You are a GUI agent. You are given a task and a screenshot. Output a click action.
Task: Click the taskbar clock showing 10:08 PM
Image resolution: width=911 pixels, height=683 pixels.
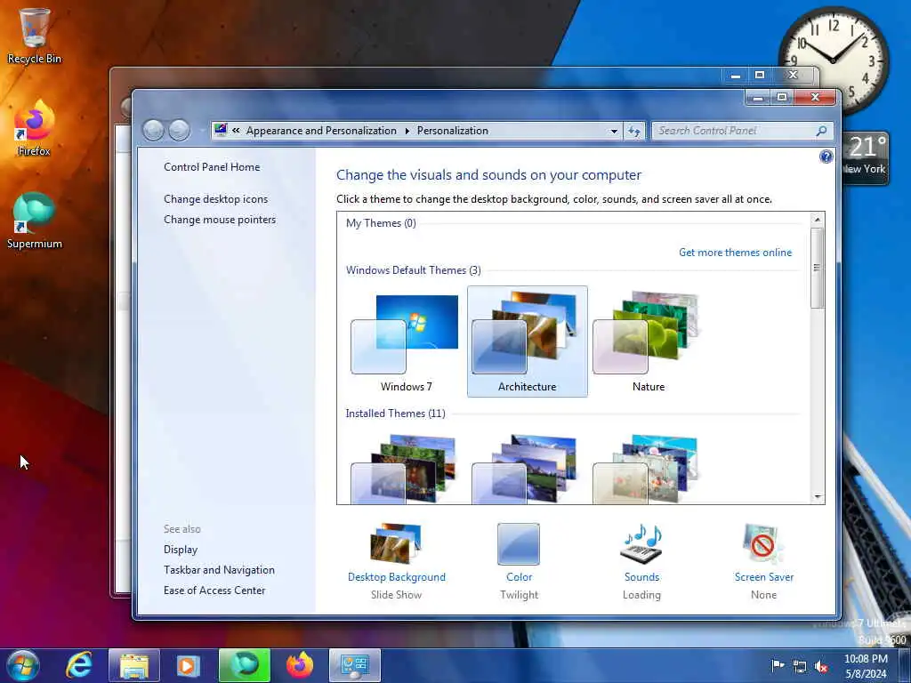point(866,666)
